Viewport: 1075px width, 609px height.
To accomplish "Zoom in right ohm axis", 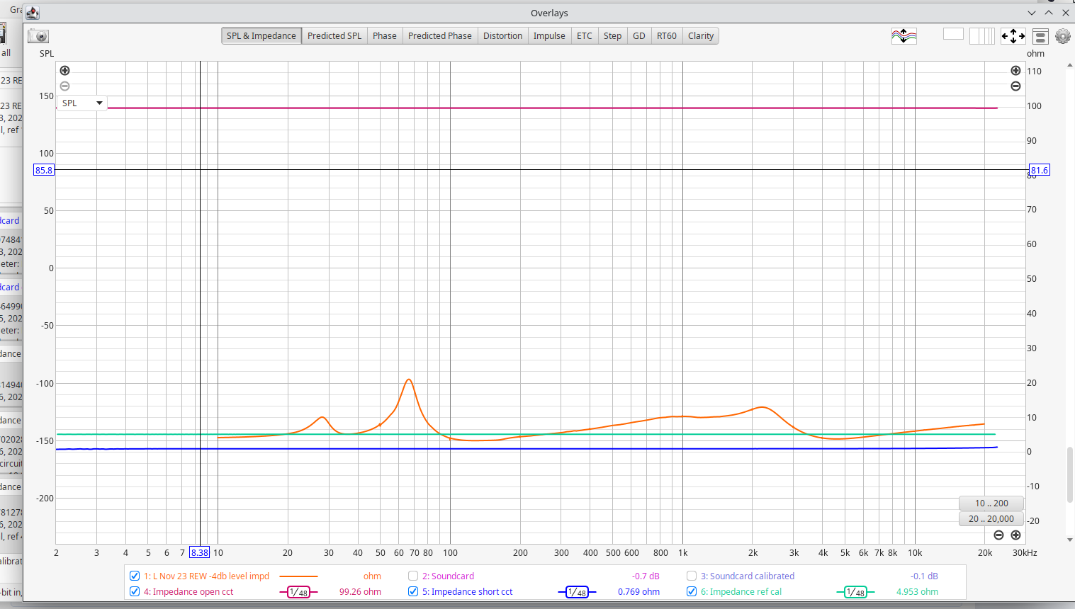I will pyautogui.click(x=1015, y=70).
